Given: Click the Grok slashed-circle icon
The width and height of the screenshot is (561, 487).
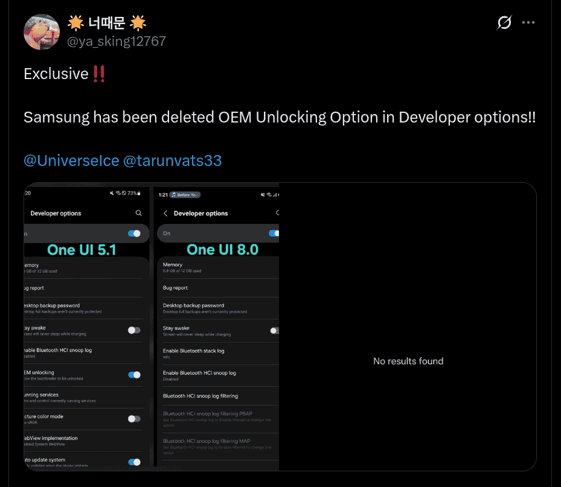Looking at the screenshot, I should click(504, 23).
